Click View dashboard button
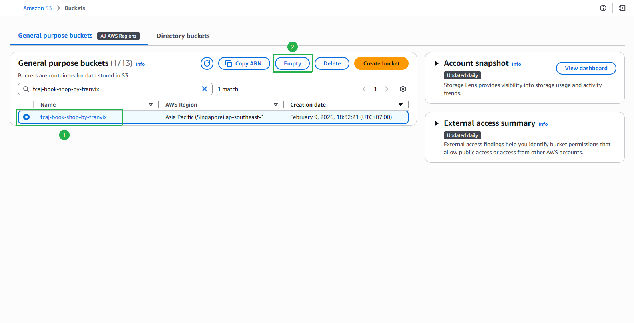Viewport: 634px width, 323px height. point(586,68)
